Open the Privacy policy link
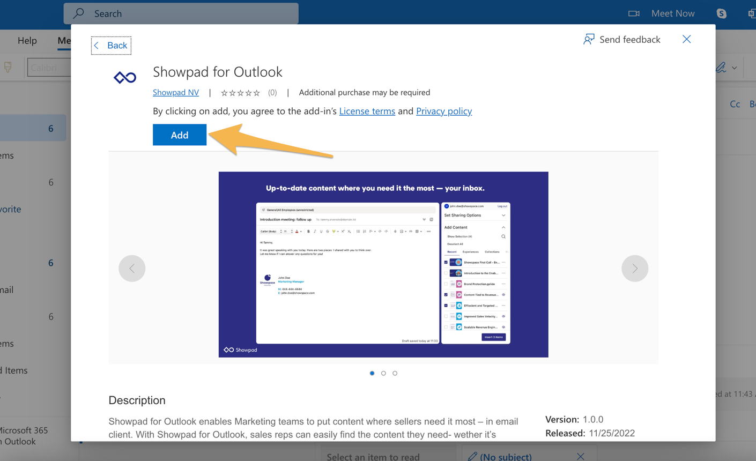Viewport: 756px width, 461px height. point(444,111)
